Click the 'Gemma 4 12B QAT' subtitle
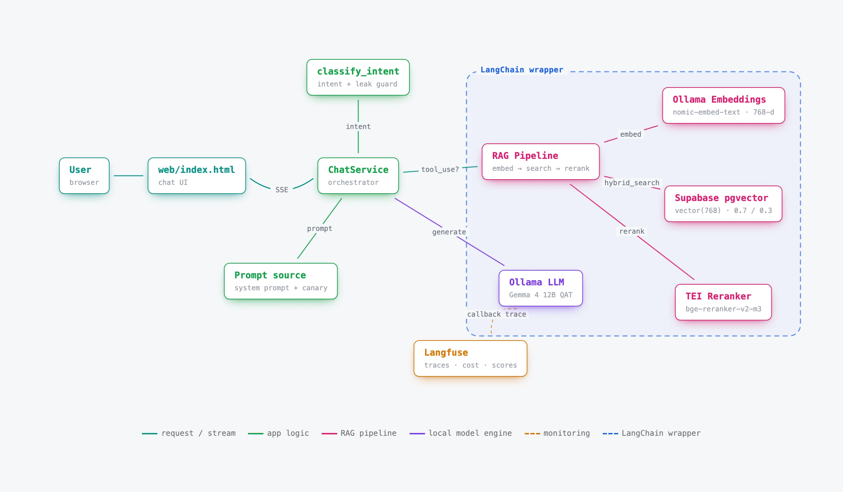The image size is (843, 492). [541, 295]
